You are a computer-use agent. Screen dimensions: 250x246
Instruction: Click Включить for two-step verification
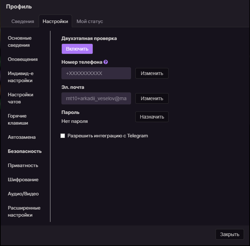click(77, 49)
